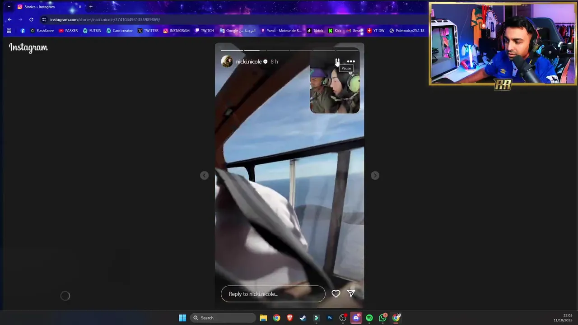The width and height of the screenshot is (578, 325).
Task: Open the Chrome profile window in taskbar
Action: tap(396, 318)
